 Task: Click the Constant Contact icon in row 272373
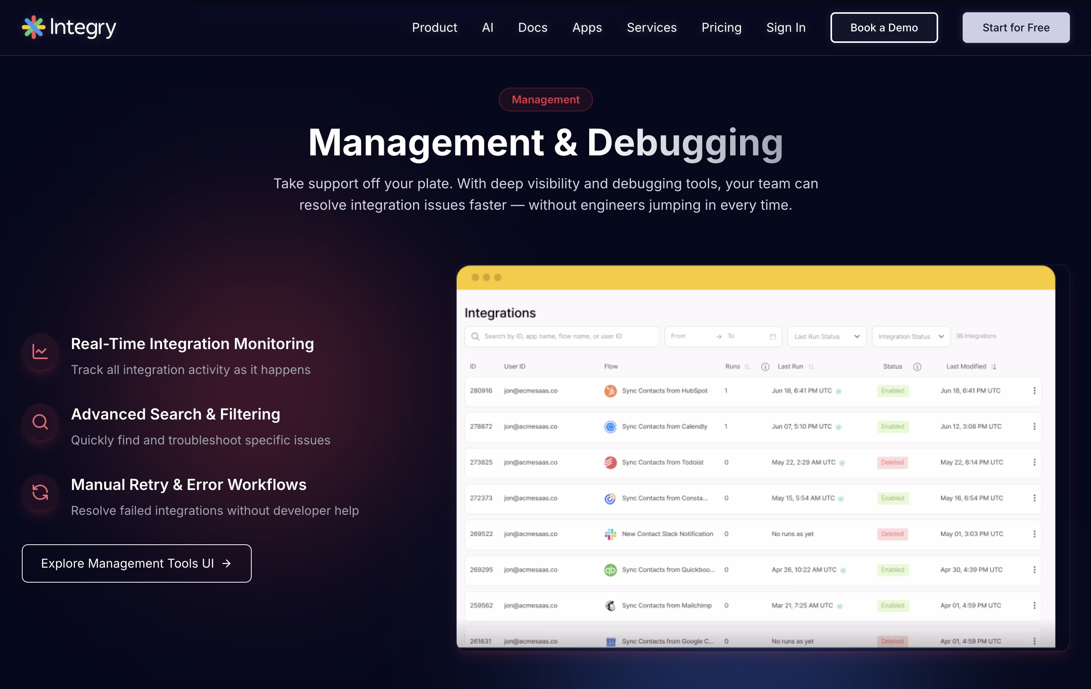610,498
